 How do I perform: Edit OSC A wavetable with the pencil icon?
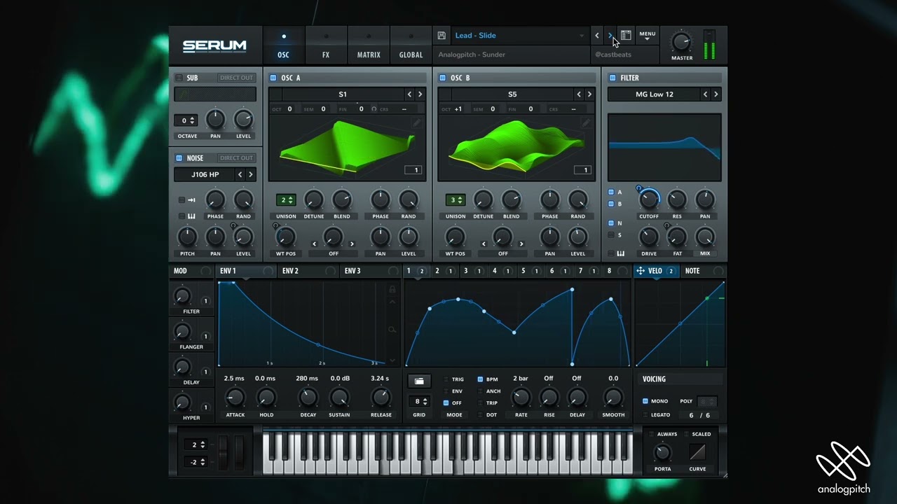pos(416,122)
